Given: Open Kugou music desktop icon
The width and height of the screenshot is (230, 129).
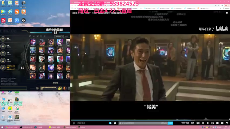Looking at the screenshot, I should (17, 21).
